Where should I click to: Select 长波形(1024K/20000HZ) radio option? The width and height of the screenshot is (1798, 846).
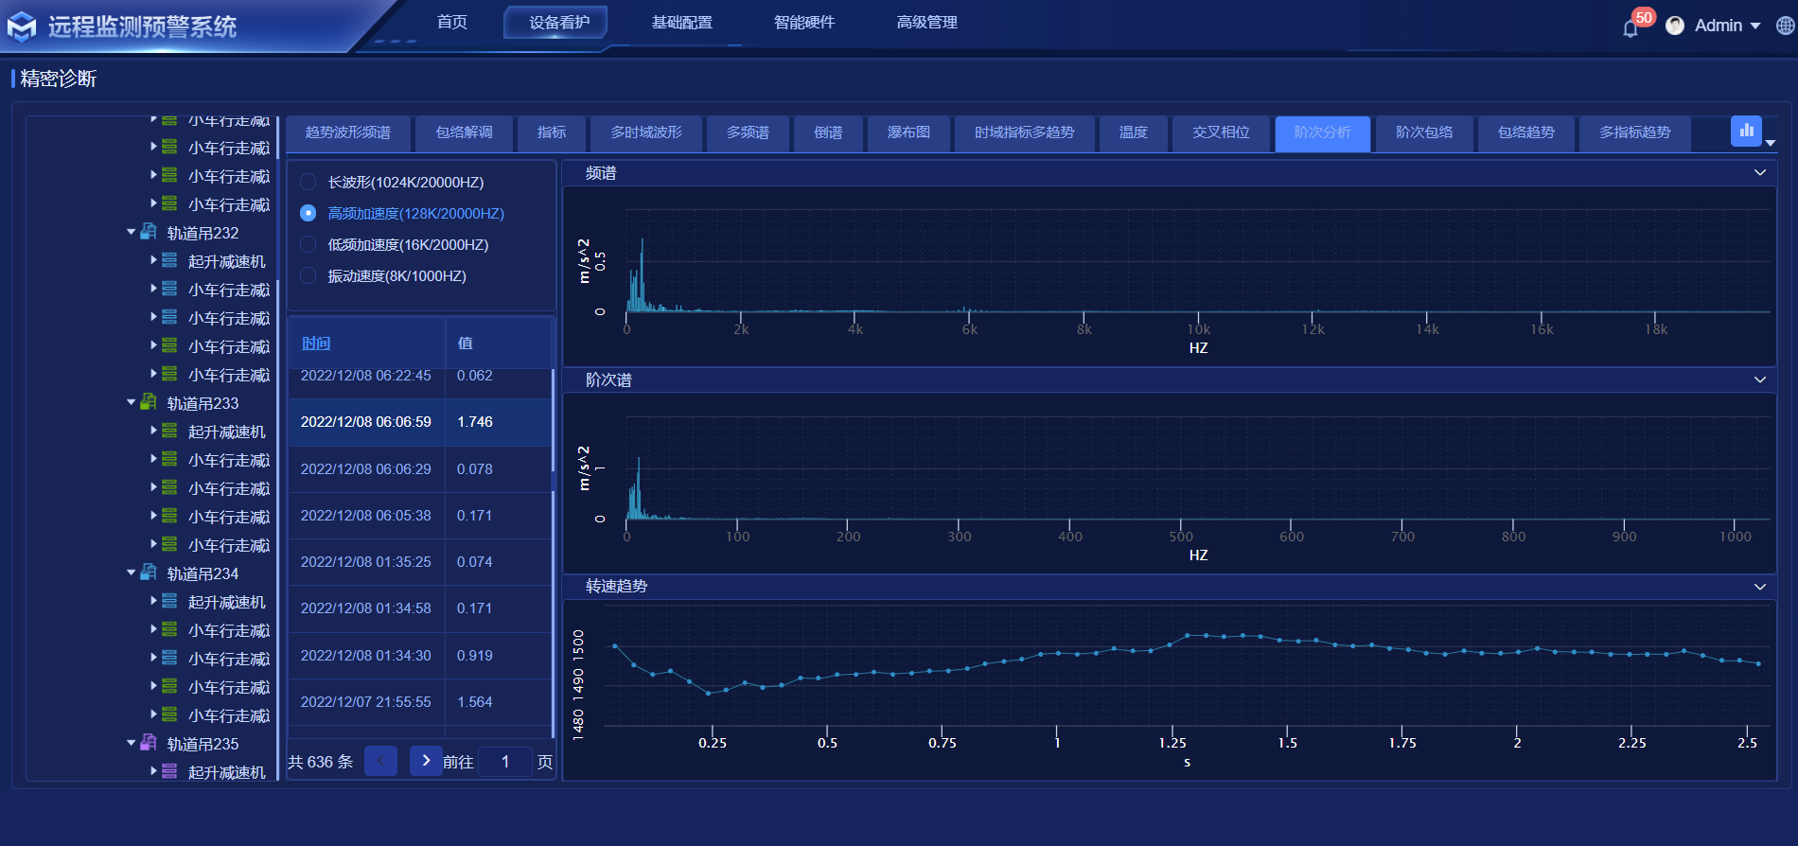308,182
